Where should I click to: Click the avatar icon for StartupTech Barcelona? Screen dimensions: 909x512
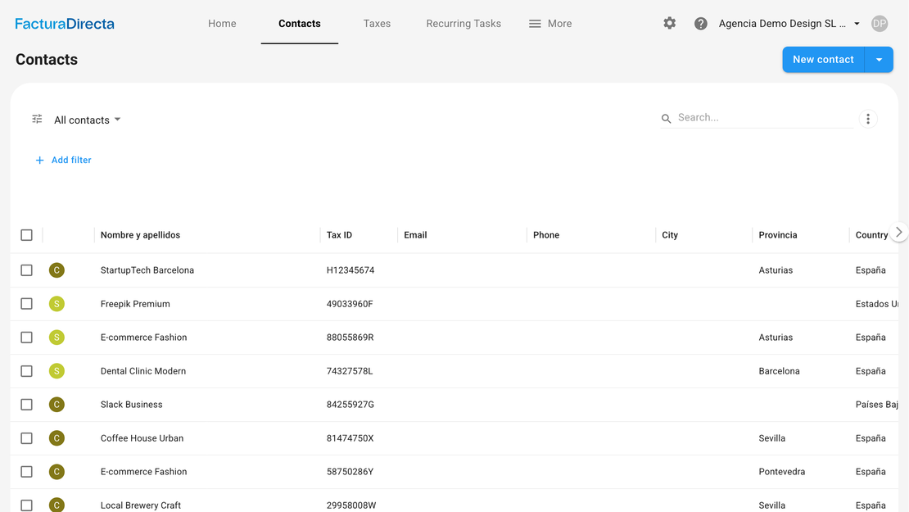[x=57, y=270]
